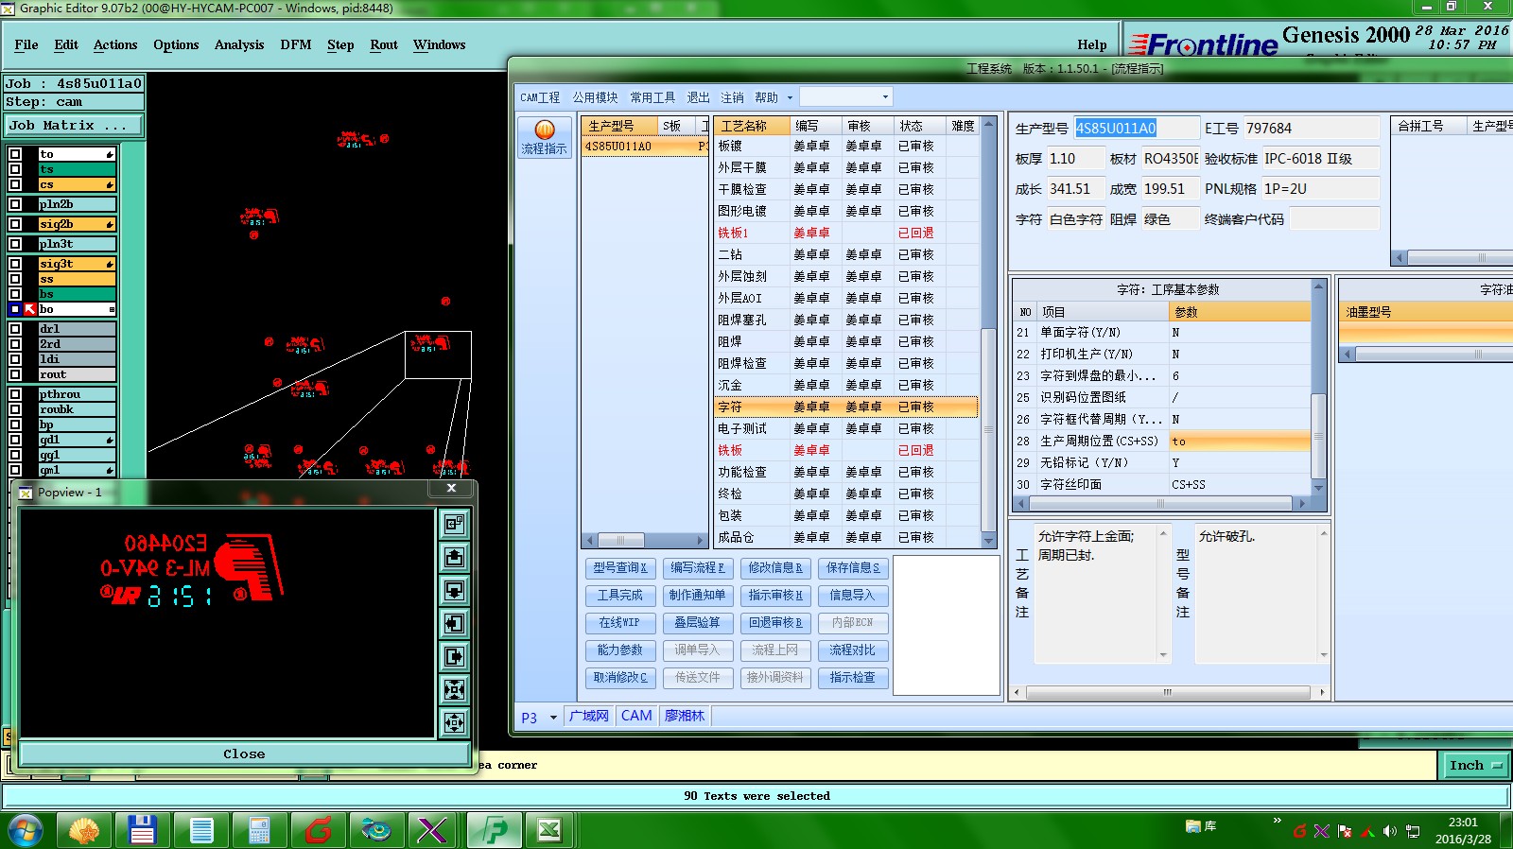This screenshot has width=1513, height=849.
Task: Click the 指示检查 button
Action: point(852,678)
